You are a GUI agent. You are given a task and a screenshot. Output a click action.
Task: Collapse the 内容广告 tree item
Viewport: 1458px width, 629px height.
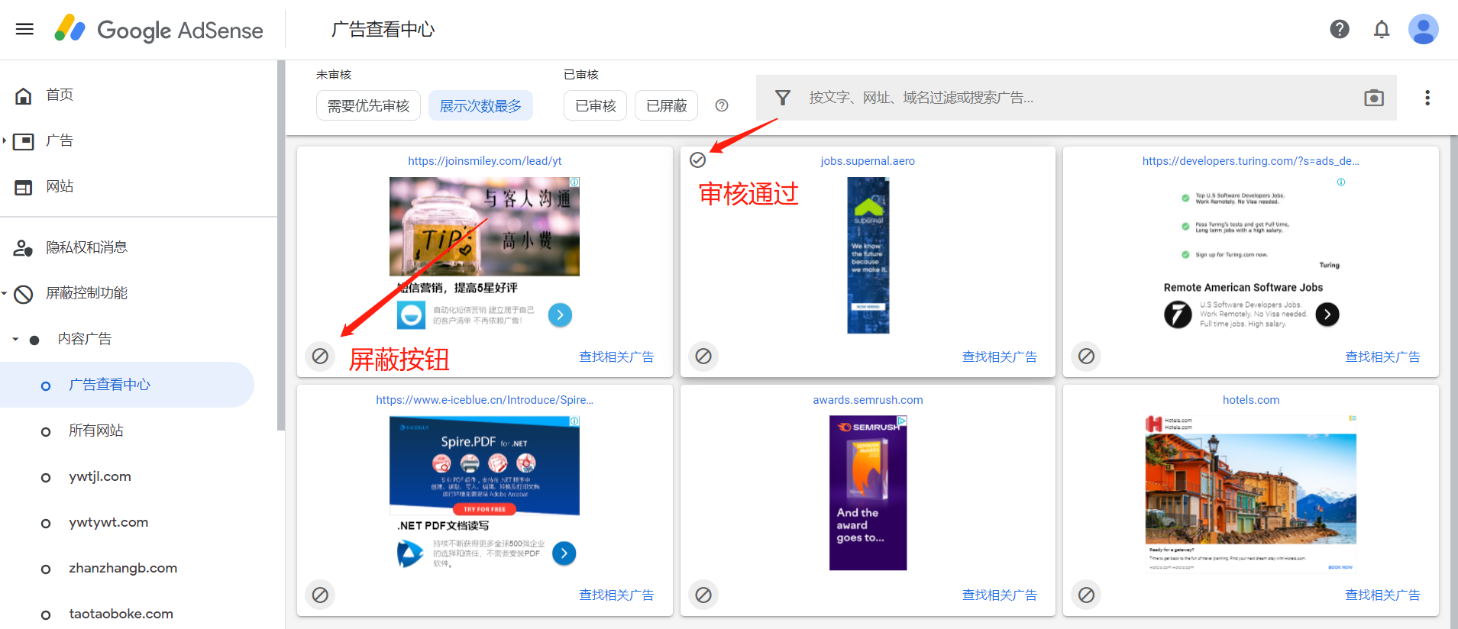point(15,339)
